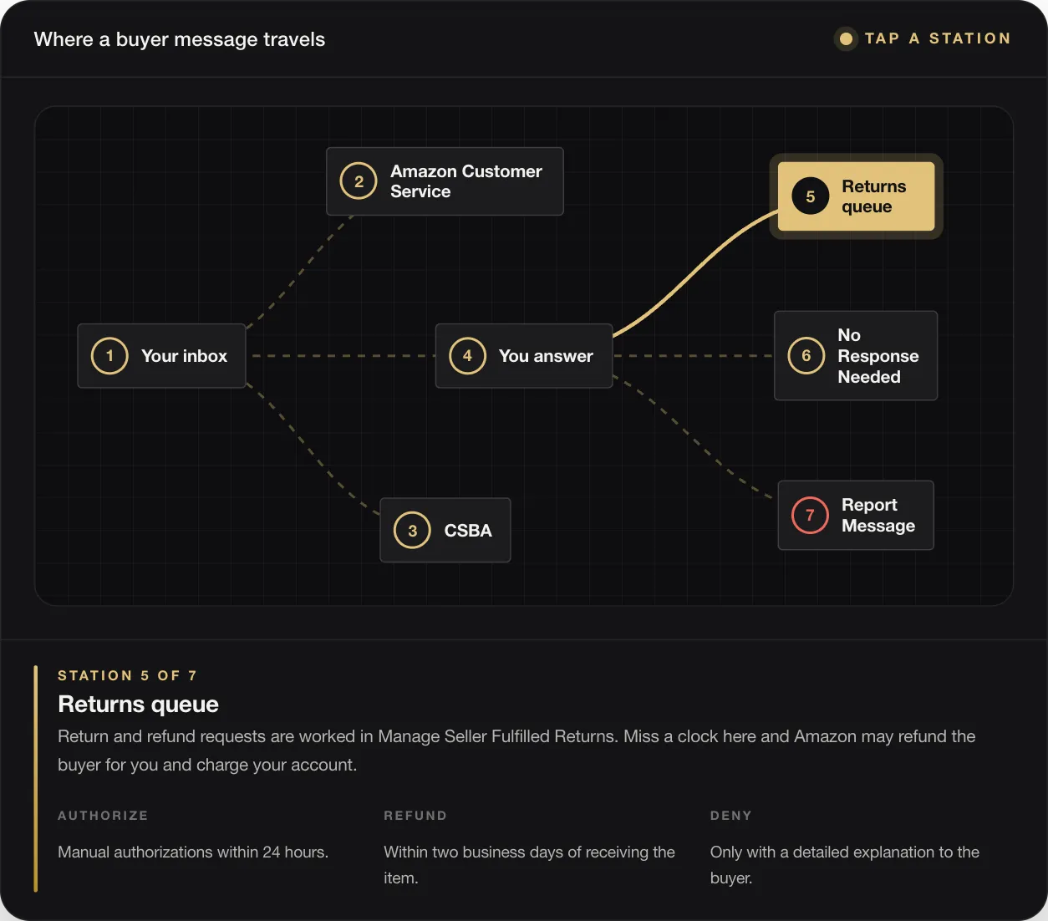1048x921 pixels.
Task: Choose the You answer station
Action: [524, 356]
